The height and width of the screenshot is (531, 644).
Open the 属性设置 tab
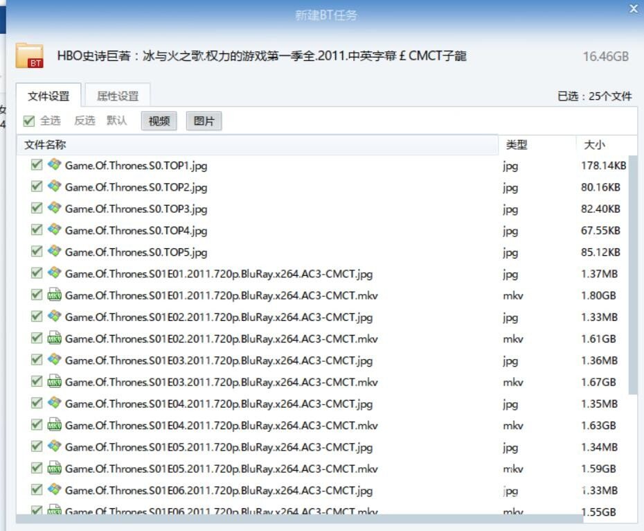coord(118,96)
